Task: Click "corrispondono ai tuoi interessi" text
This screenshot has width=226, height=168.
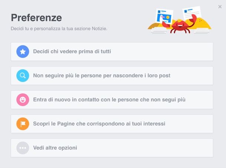Action: pos(126,124)
